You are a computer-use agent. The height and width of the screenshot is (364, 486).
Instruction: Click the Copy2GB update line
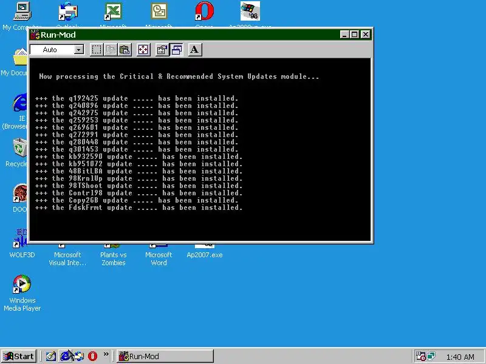pyautogui.click(x=137, y=200)
